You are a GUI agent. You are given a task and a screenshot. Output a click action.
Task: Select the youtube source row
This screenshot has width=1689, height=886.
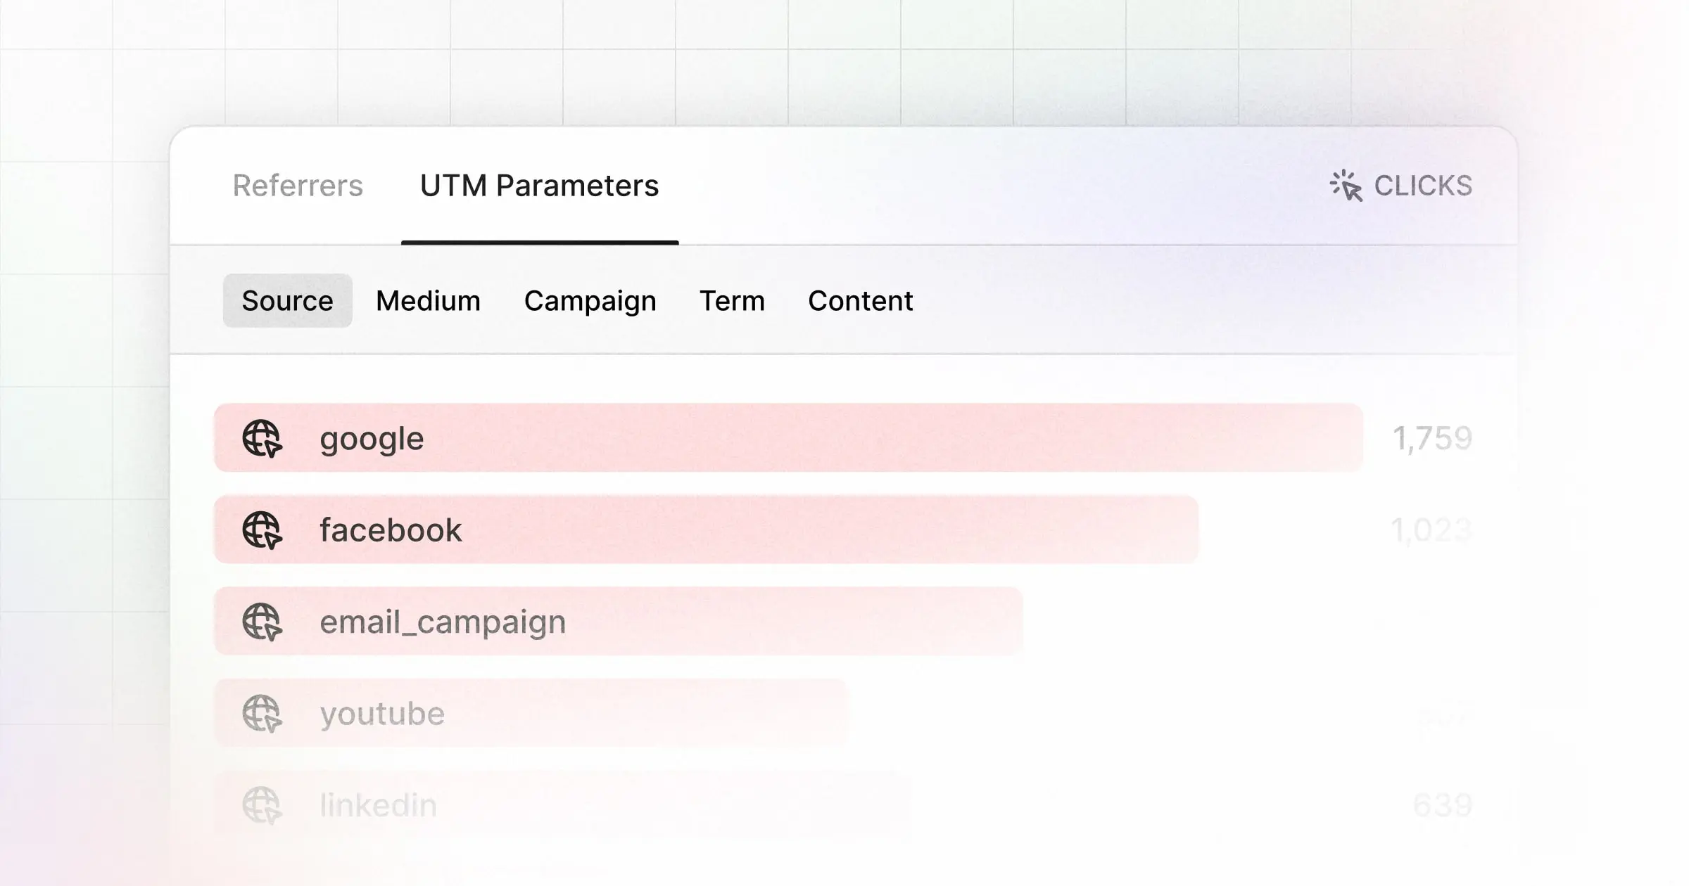tap(528, 713)
